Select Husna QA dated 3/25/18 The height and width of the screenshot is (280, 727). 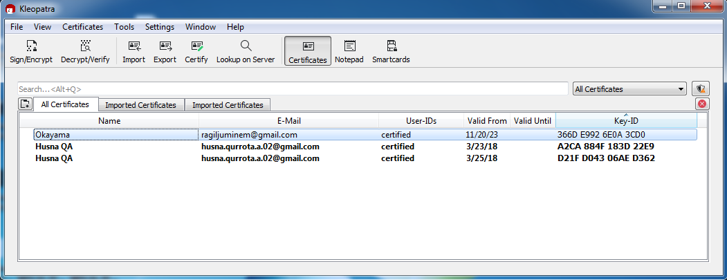coord(365,158)
